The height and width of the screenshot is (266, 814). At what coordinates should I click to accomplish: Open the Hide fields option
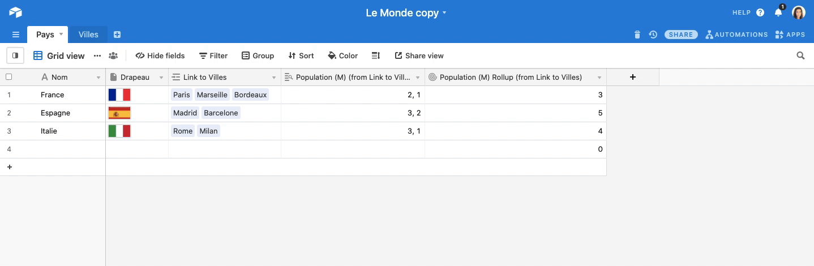tap(160, 55)
